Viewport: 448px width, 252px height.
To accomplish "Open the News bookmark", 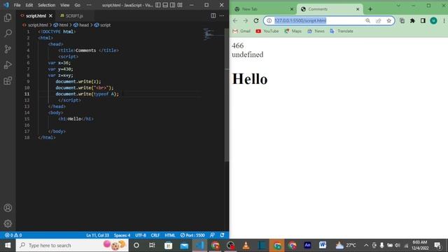I will [x=316, y=31].
